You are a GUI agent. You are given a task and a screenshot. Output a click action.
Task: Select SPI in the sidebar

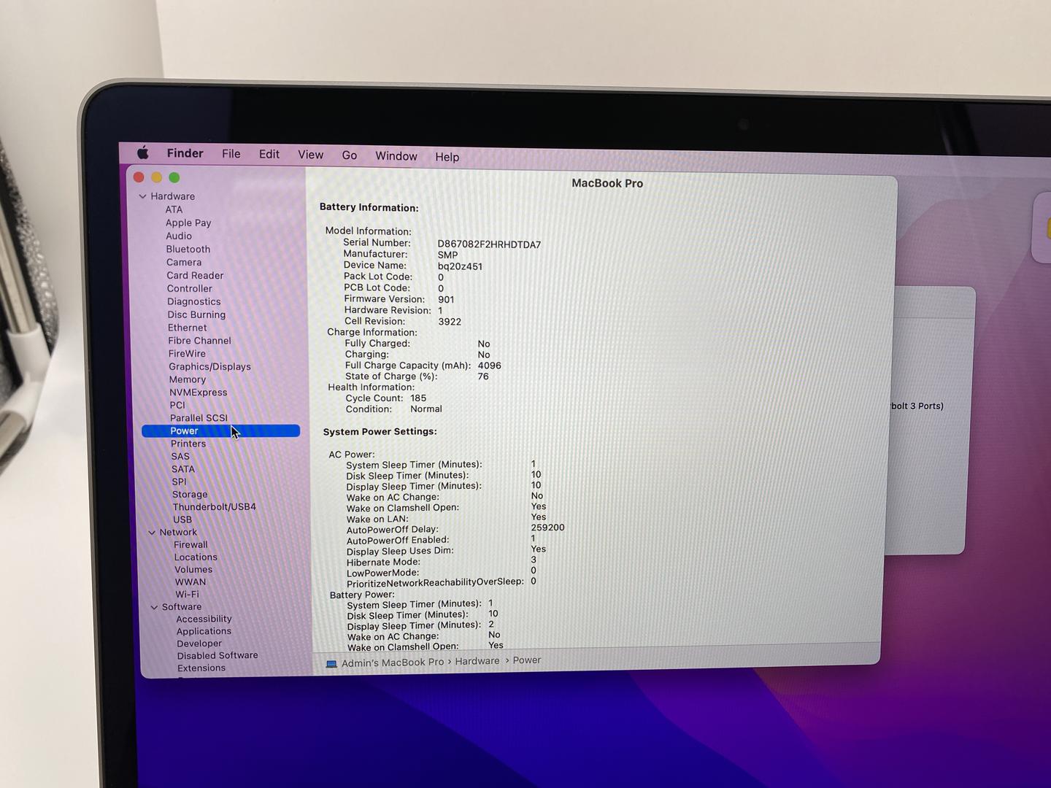click(x=180, y=482)
